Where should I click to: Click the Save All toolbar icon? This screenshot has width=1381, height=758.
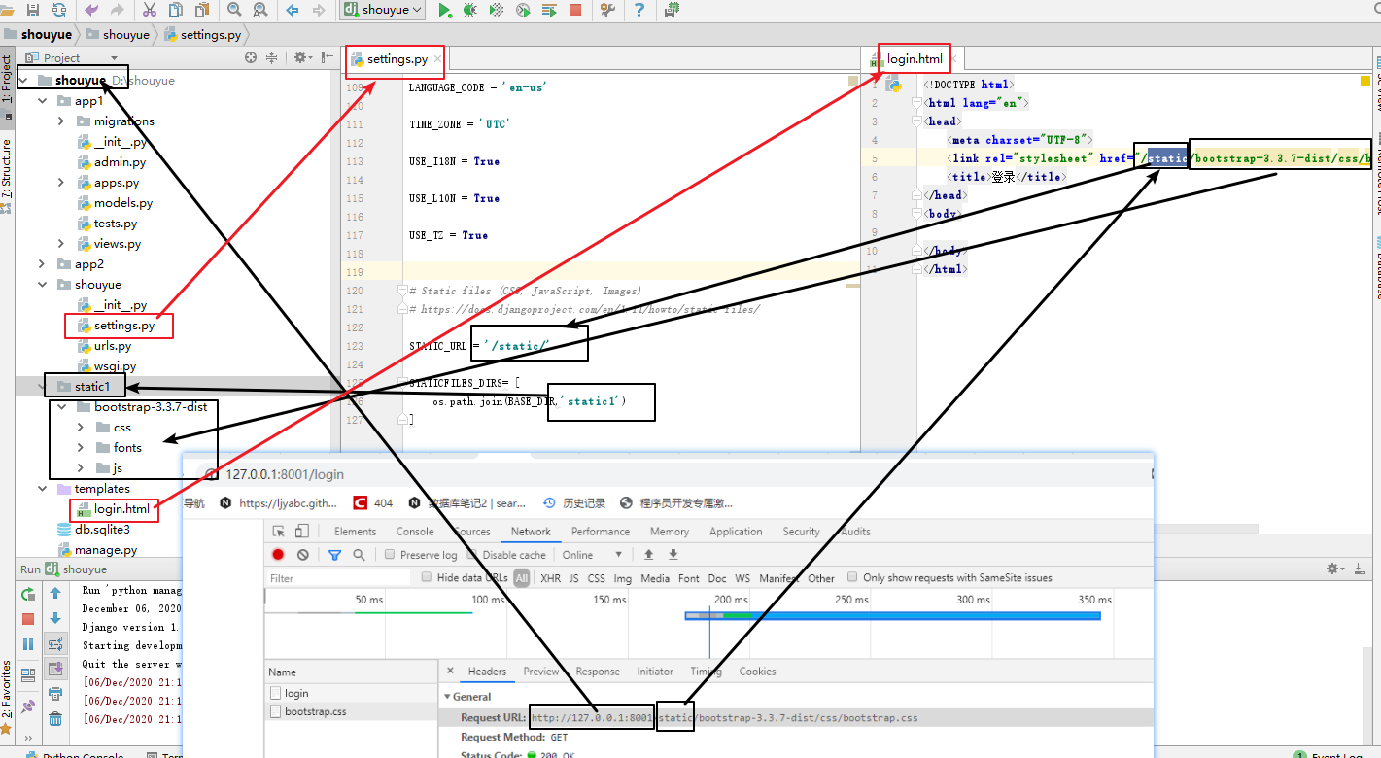(33, 10)
